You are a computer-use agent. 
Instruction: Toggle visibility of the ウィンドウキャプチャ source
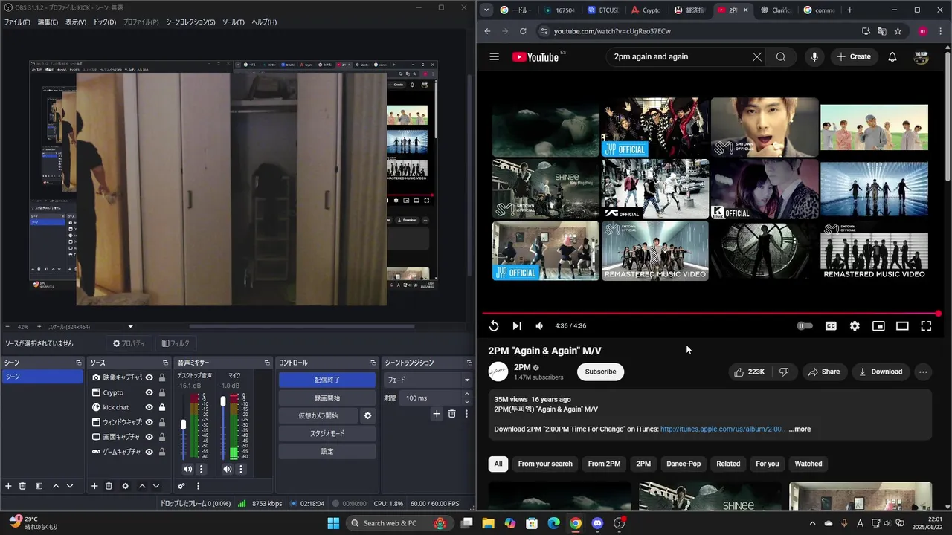pyautogui.click(x=149, y=422)
